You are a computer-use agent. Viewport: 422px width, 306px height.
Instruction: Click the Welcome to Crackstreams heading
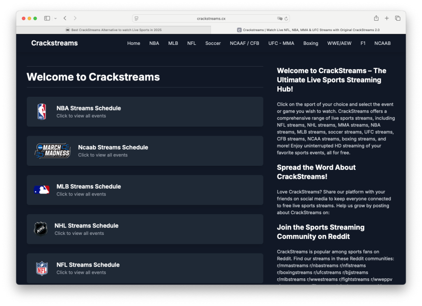(93, 77)
